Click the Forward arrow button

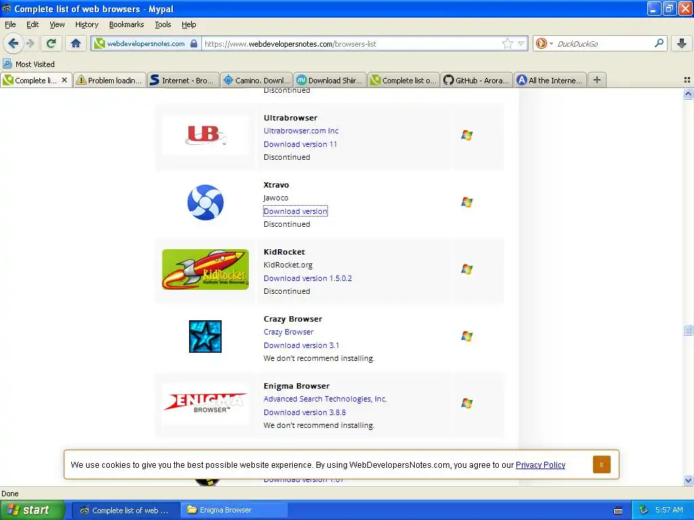click(30, 43)
